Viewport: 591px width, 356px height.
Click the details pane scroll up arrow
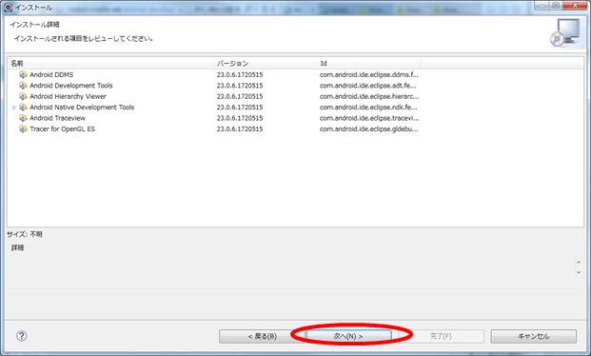(579, 262)
